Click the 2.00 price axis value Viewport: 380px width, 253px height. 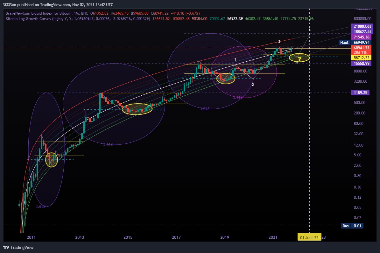click(x=357, y=166)
